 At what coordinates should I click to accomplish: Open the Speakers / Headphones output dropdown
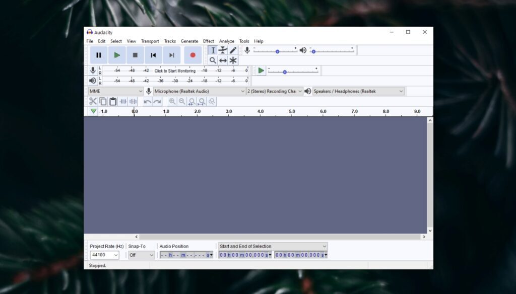358,91
